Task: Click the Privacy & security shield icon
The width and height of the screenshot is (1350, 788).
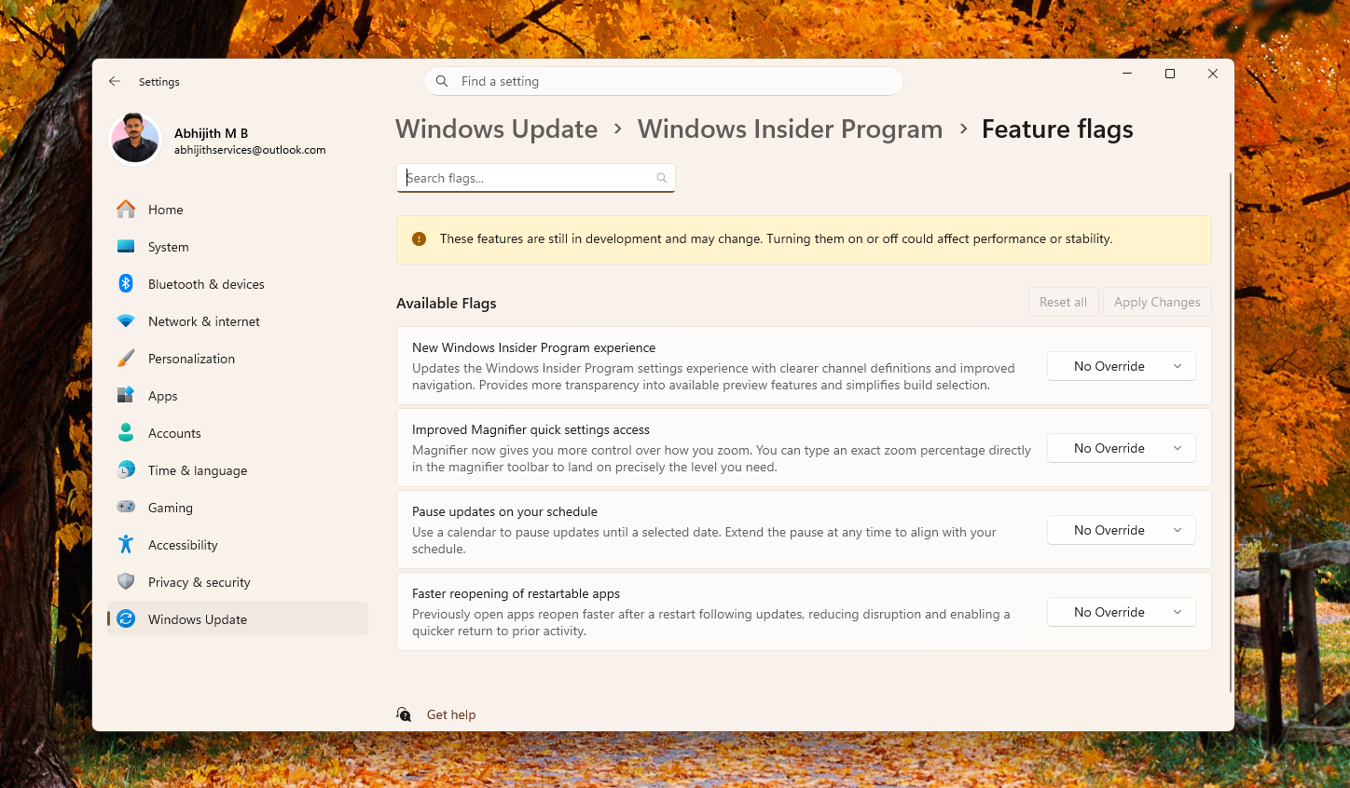Action: pos(126,581)
